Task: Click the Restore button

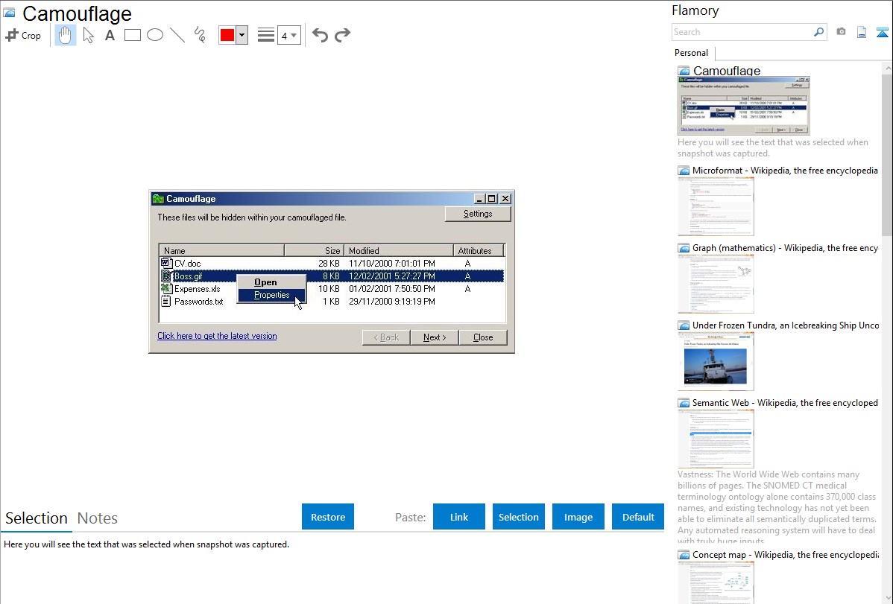Action: click(328, 516)
